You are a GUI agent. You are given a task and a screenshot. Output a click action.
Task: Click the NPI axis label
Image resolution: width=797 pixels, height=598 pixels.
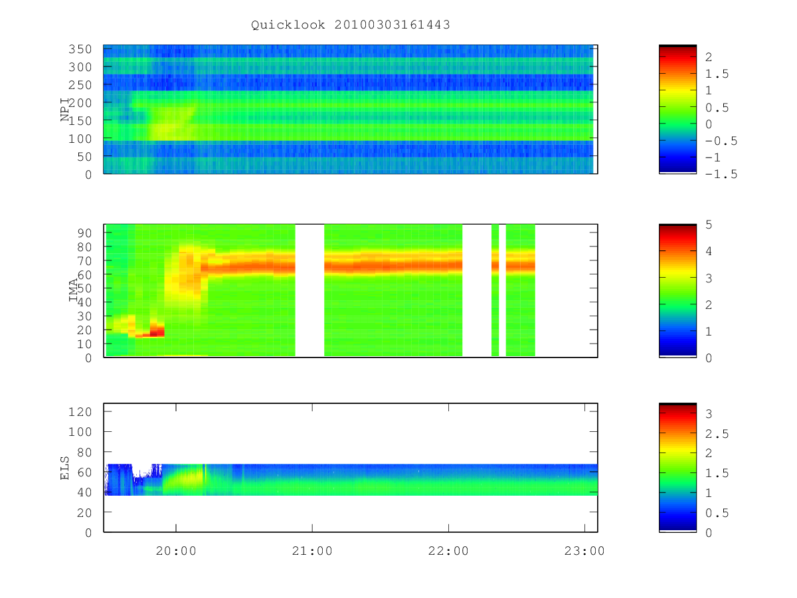[x=65, y=109]
